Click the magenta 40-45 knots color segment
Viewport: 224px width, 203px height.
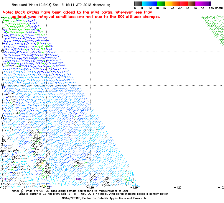199,4
